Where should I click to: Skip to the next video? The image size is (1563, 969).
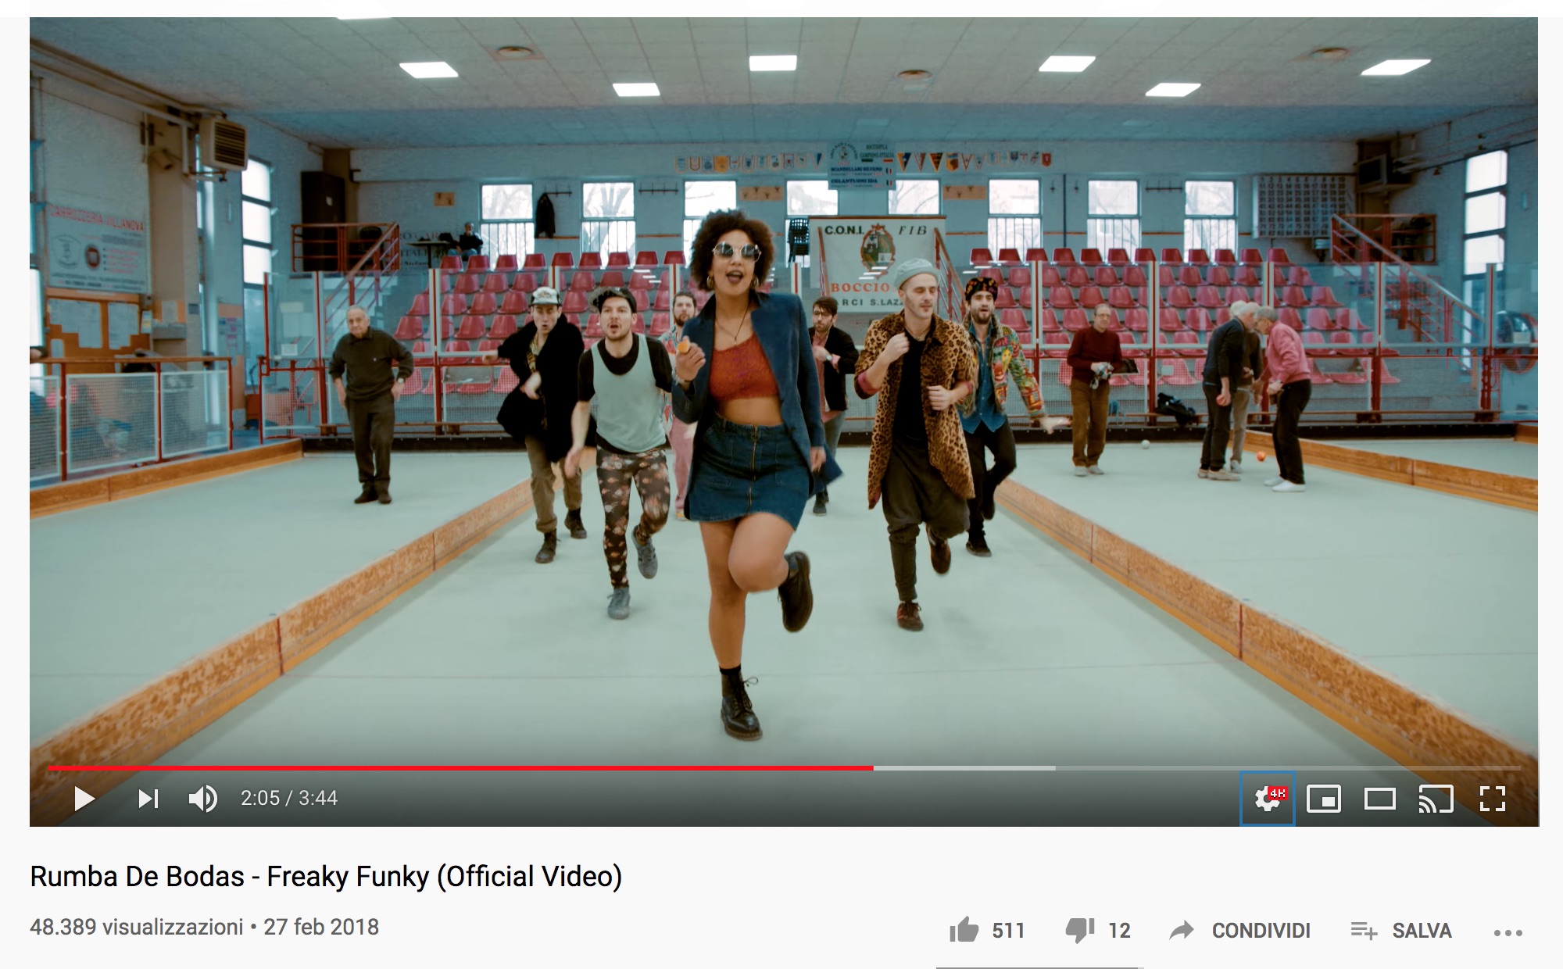[148, 799]
